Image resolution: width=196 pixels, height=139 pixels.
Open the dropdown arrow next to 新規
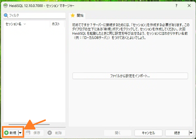point(20,133)
